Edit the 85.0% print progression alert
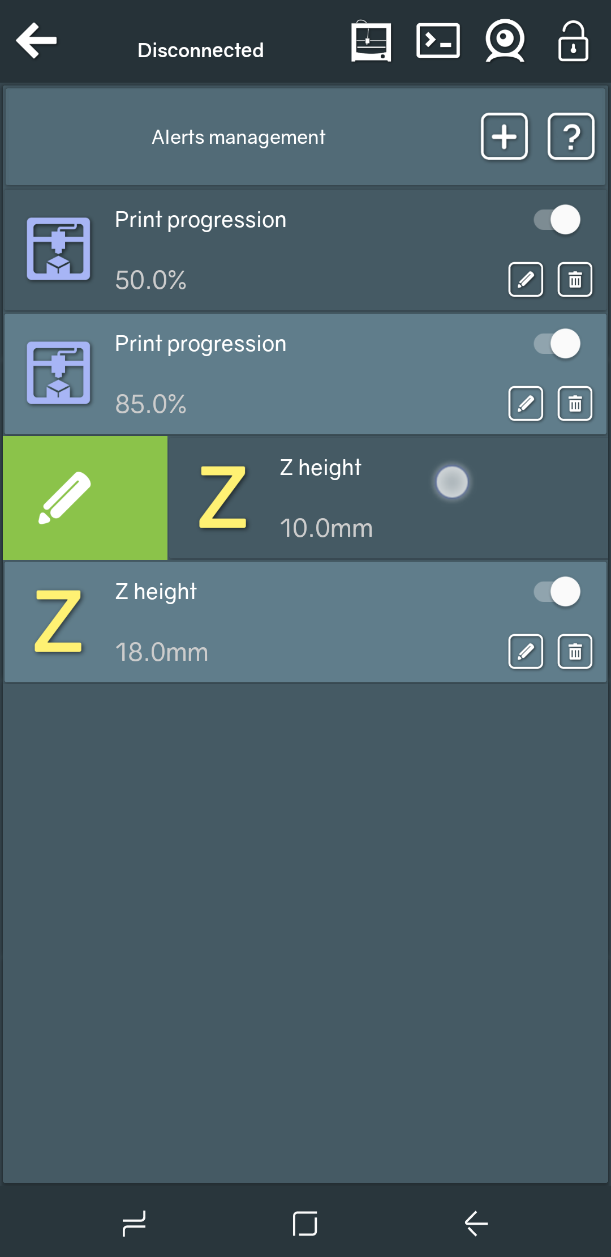This screenshot has width=611, height=1257. [526, 404]
